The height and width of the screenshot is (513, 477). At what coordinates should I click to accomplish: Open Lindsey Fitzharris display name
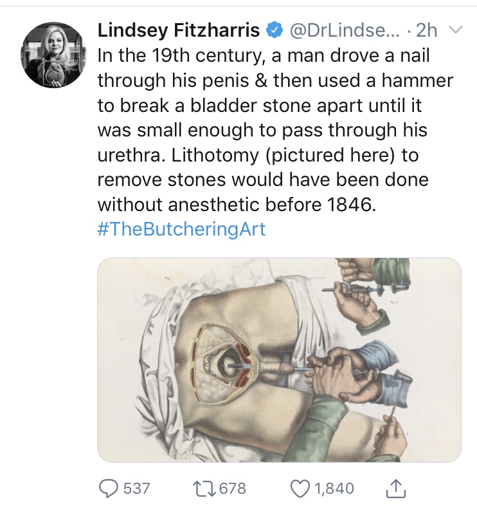pos(178,30)
